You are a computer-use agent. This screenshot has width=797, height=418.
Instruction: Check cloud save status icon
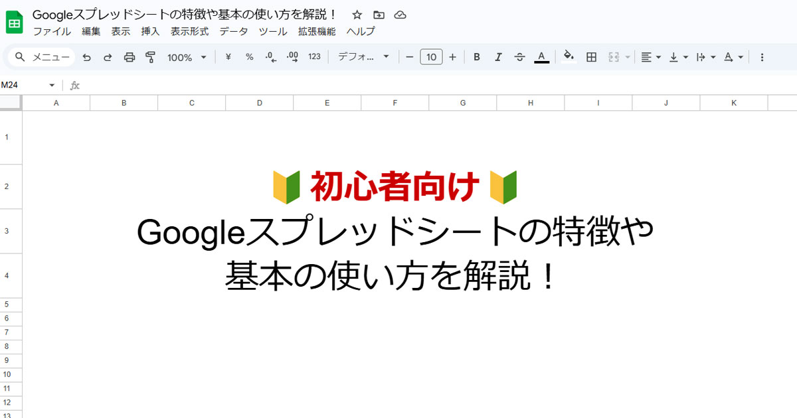point(400,15)
